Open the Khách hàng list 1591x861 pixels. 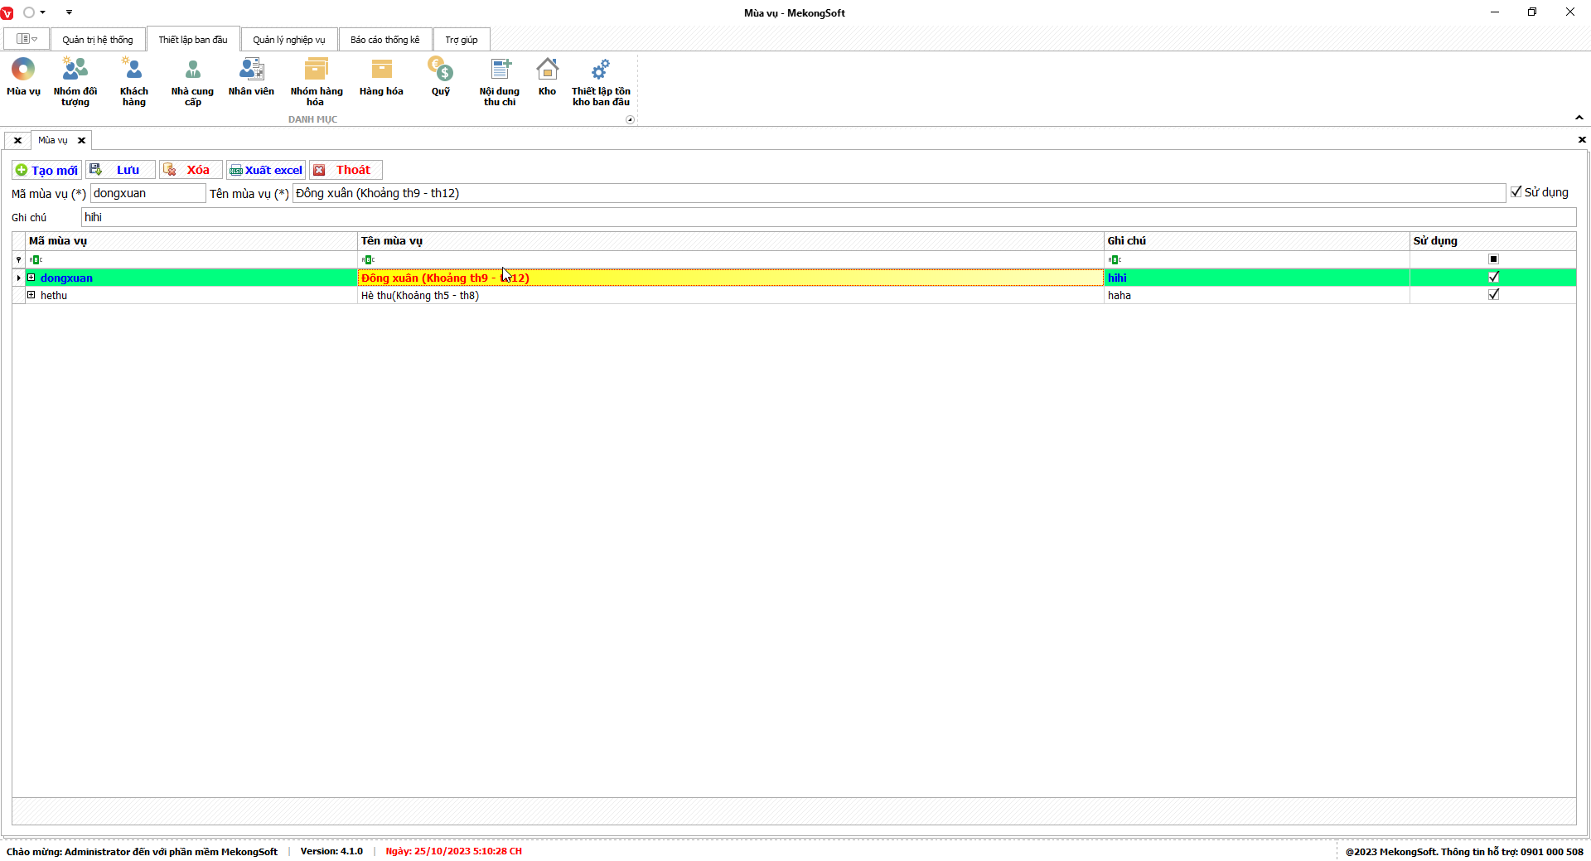tap(133, 81)
